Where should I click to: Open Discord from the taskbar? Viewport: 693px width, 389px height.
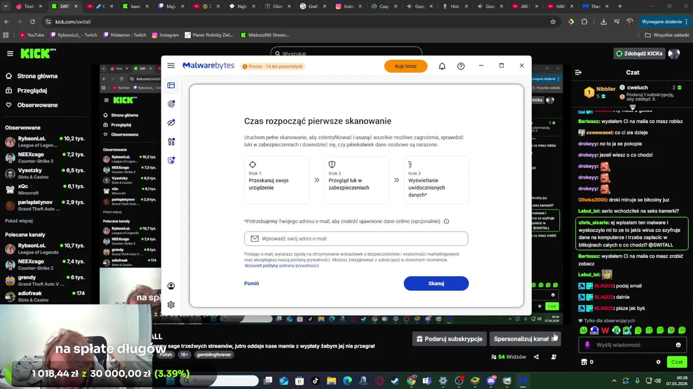[491, 381]
